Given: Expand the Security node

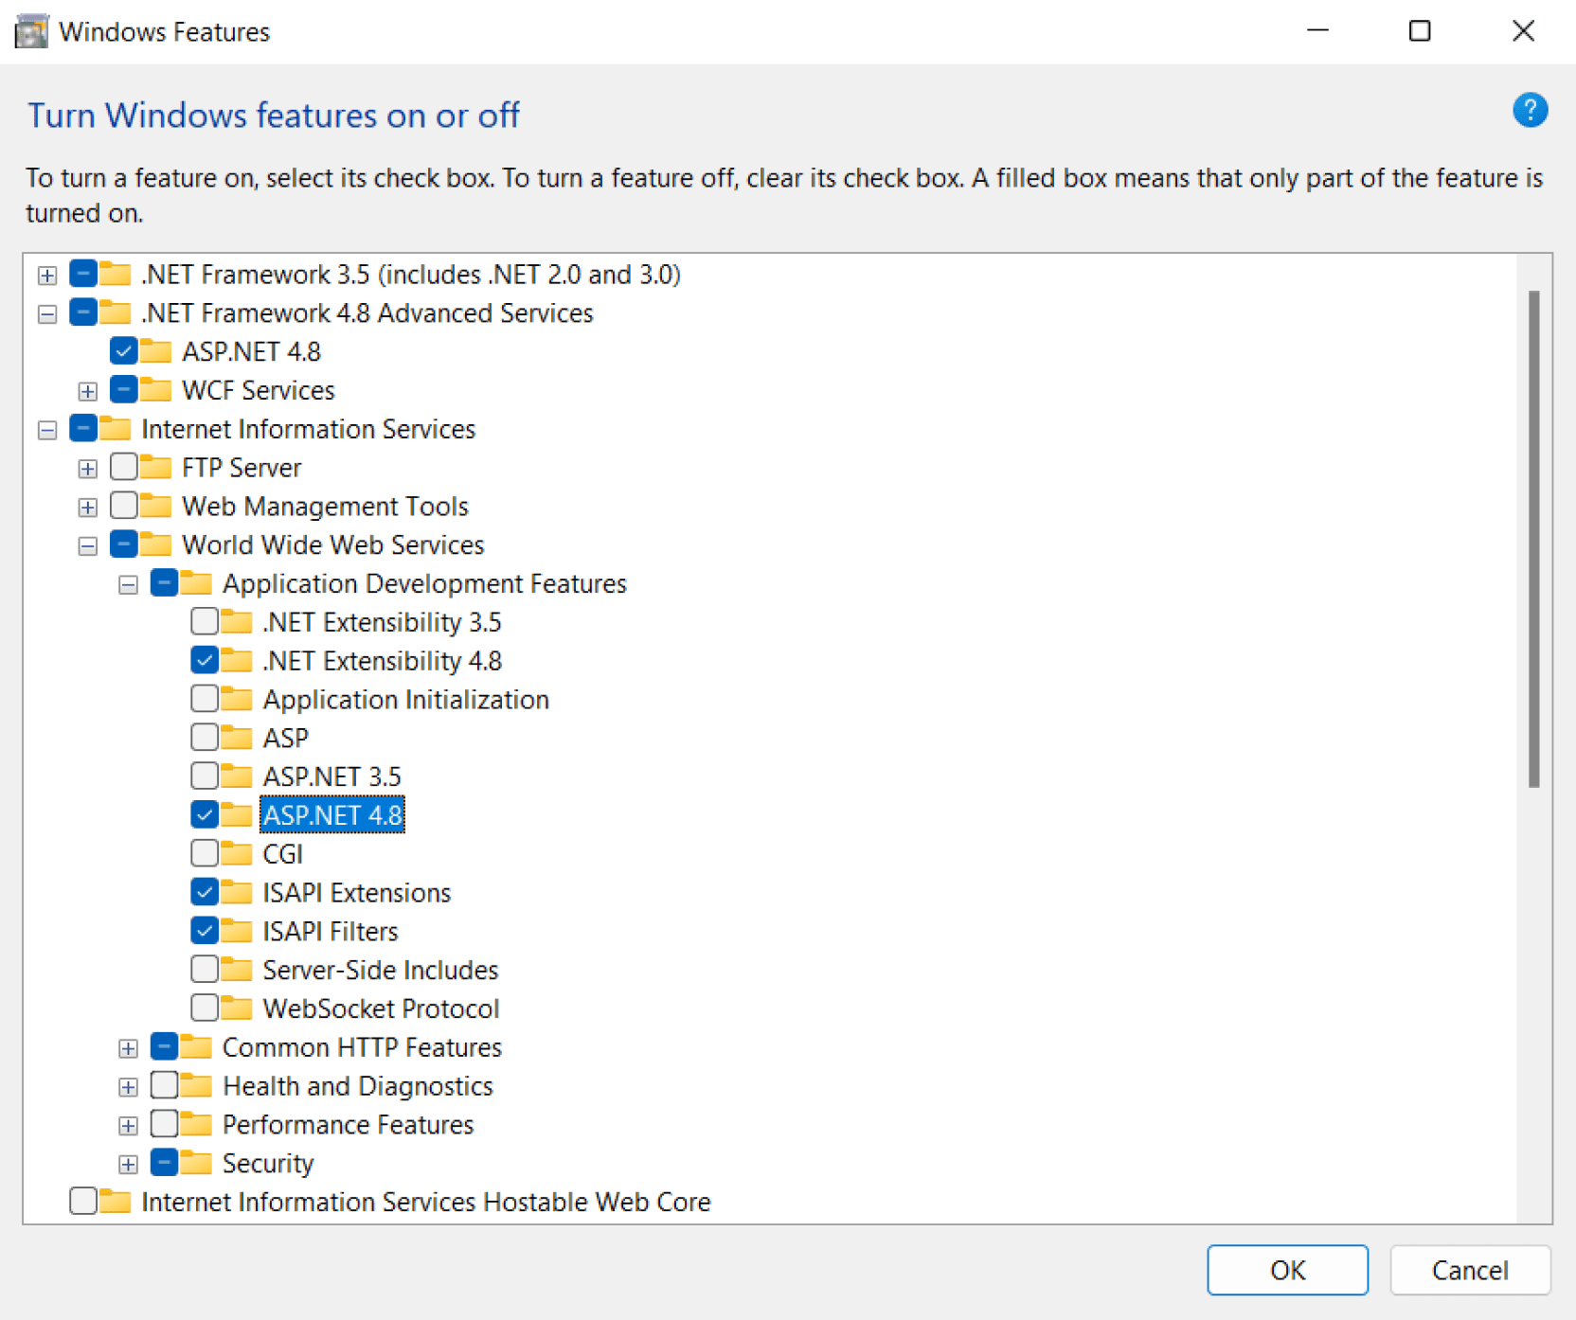Looking at the screenshot, I should (x=128, y=1164).
